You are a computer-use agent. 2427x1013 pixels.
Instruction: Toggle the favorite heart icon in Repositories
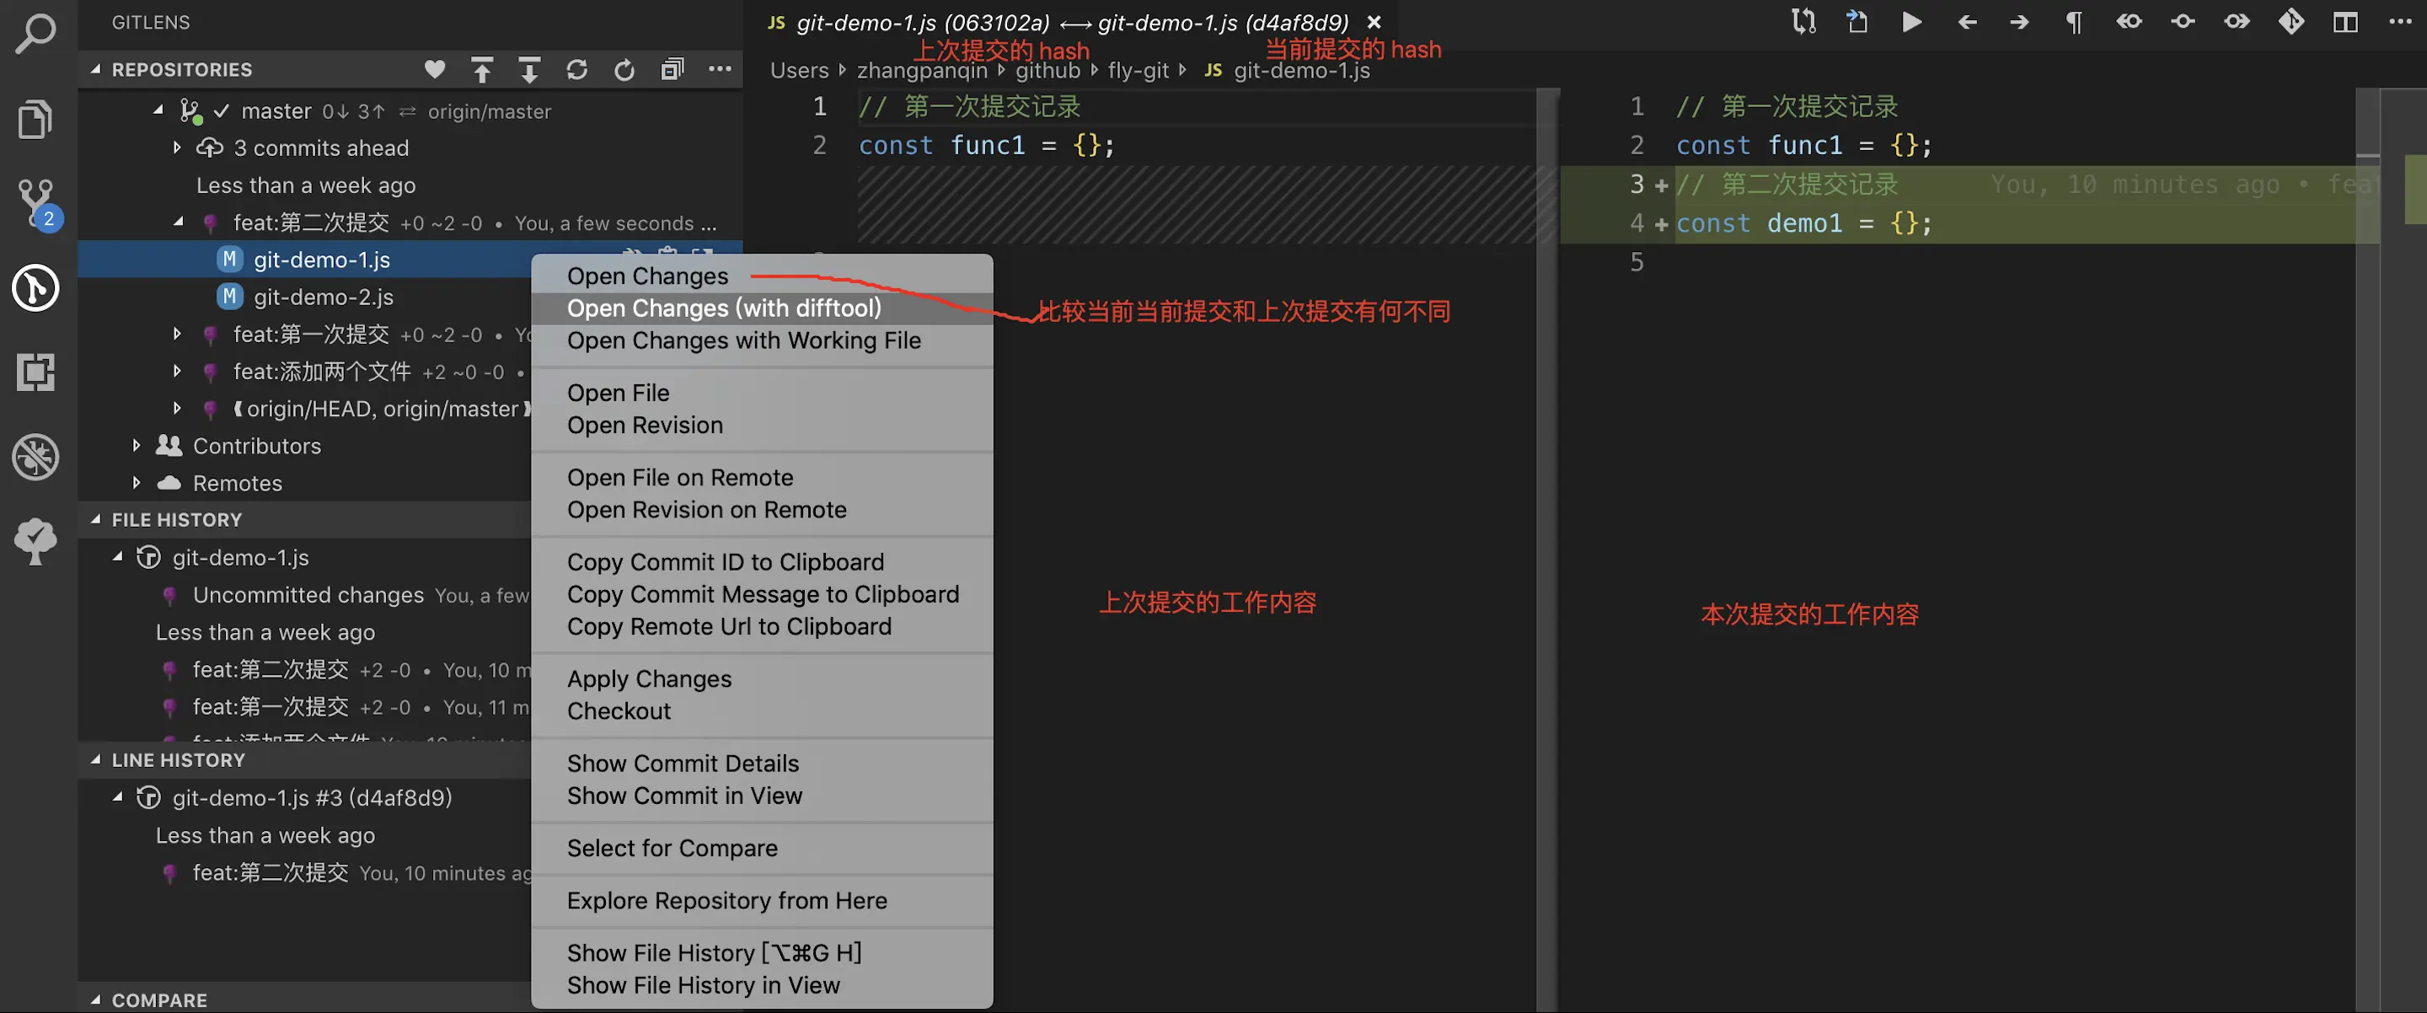tap(434, 70)
